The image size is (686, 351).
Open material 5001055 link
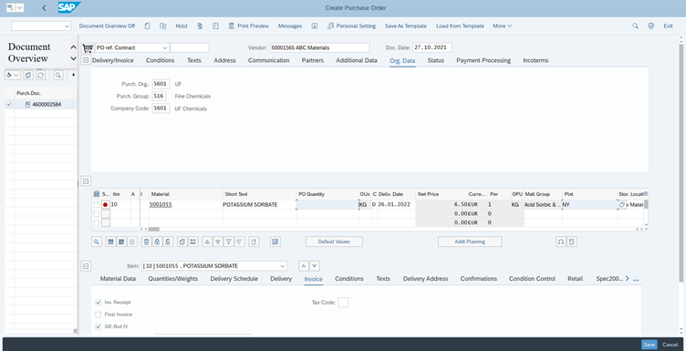[x=161, y=204]
